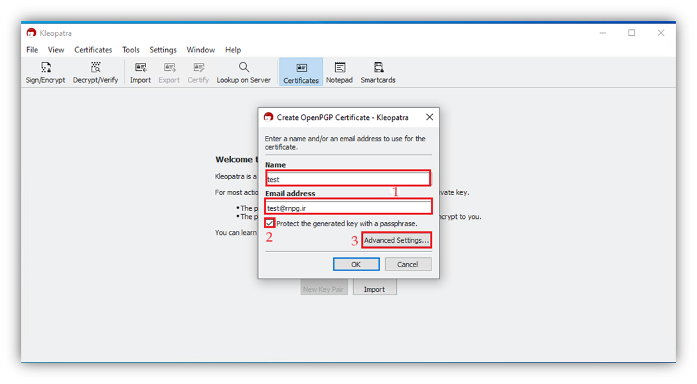Screen dimensions: 697x384
Task: Click the Advanced Settings... button
Action: [x=396, y=240]
